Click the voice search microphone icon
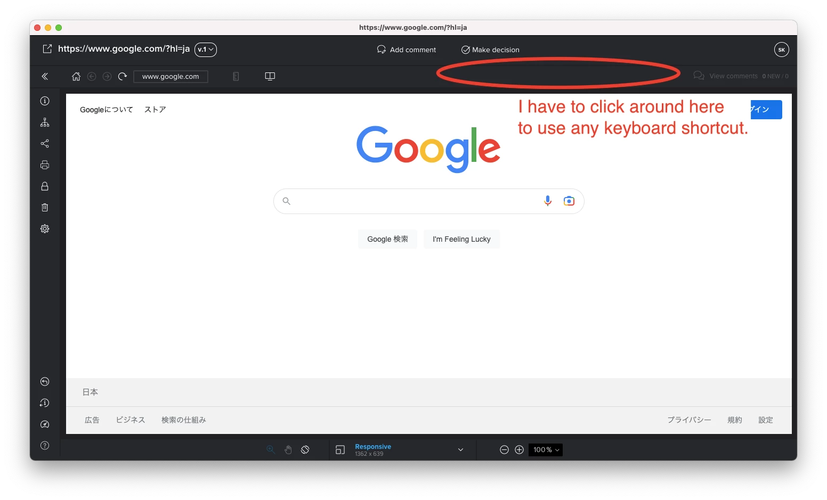The height and width of the screenshot is (500, 827). [x=548, y=201]
